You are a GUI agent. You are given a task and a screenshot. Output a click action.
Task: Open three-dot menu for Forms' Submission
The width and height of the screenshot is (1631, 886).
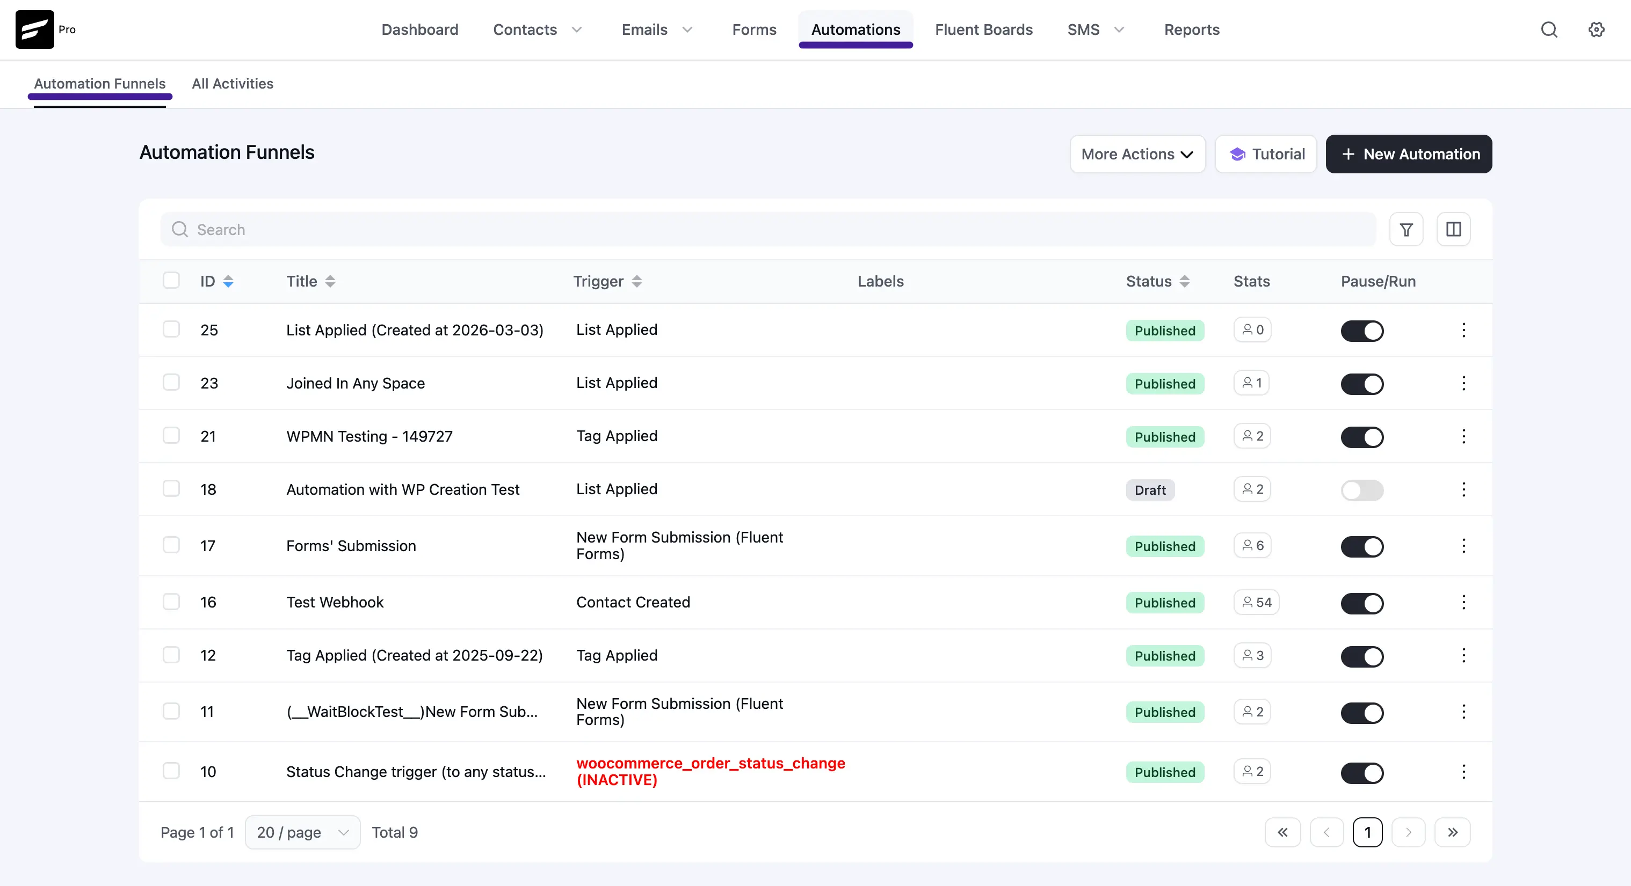1463,546
